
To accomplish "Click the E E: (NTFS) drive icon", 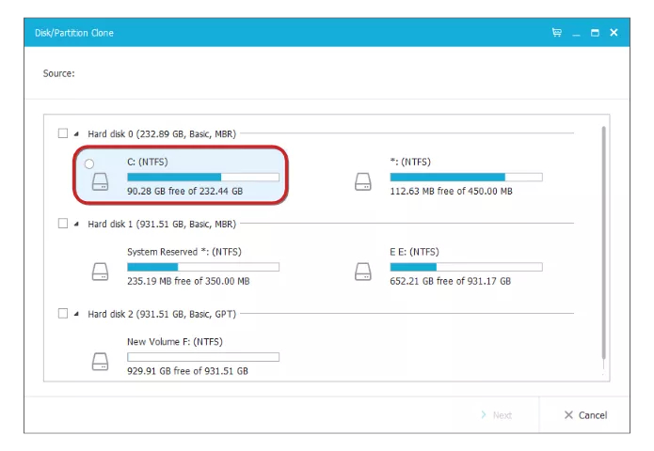I will pyautogui.click(x=363, y=272).
